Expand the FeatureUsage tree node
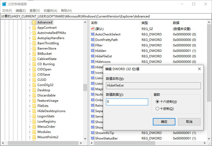This screenshot has height=146, width=212. (x=30, y=101)
